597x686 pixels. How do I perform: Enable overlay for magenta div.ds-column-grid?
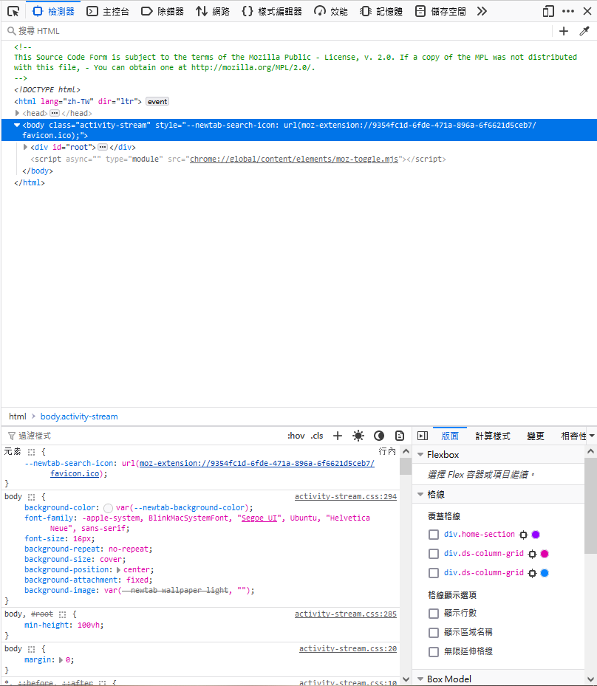tap(434, 554)
